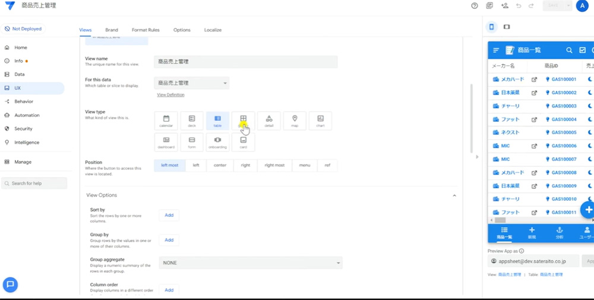Image resolution: width=594 pixels, height=300 pixels.
Task: Click the blue plus add button in preview
Action: pos(588,210)
